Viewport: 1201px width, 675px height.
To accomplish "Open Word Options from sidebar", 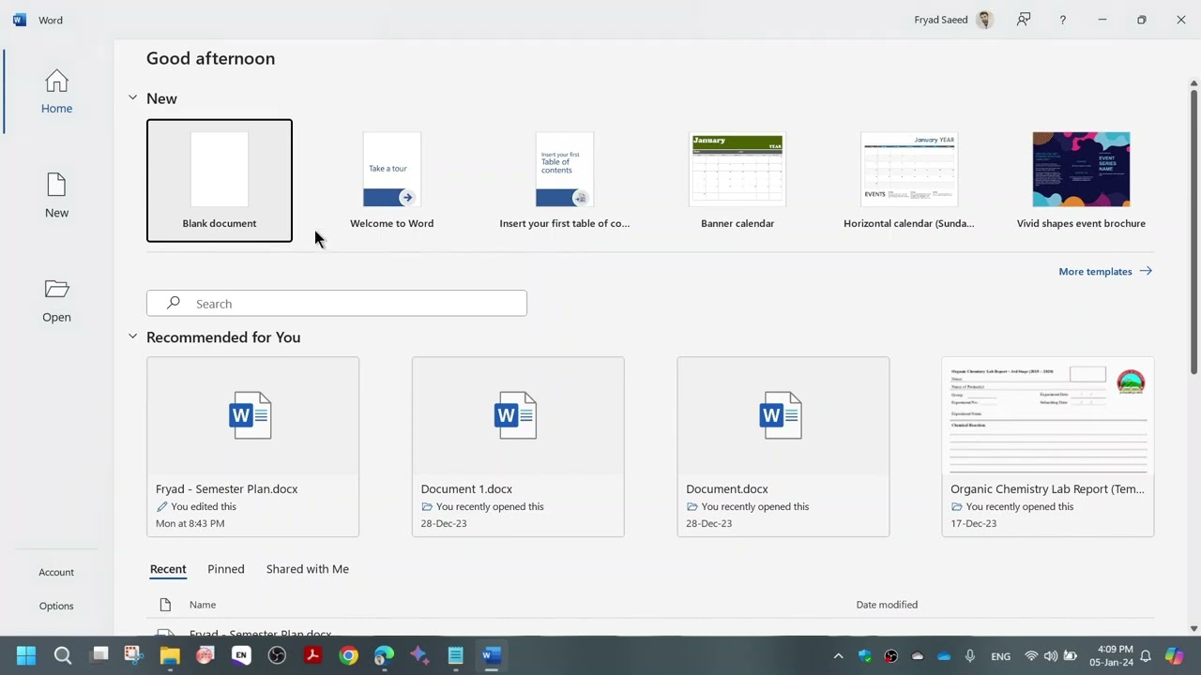I will click(x=56, y=606).
